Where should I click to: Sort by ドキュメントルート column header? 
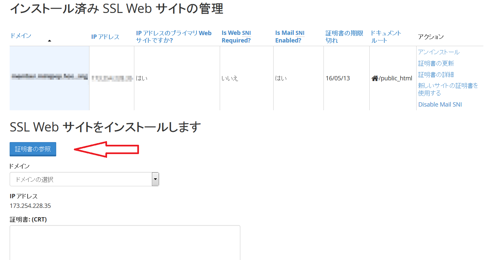point(386,37)
